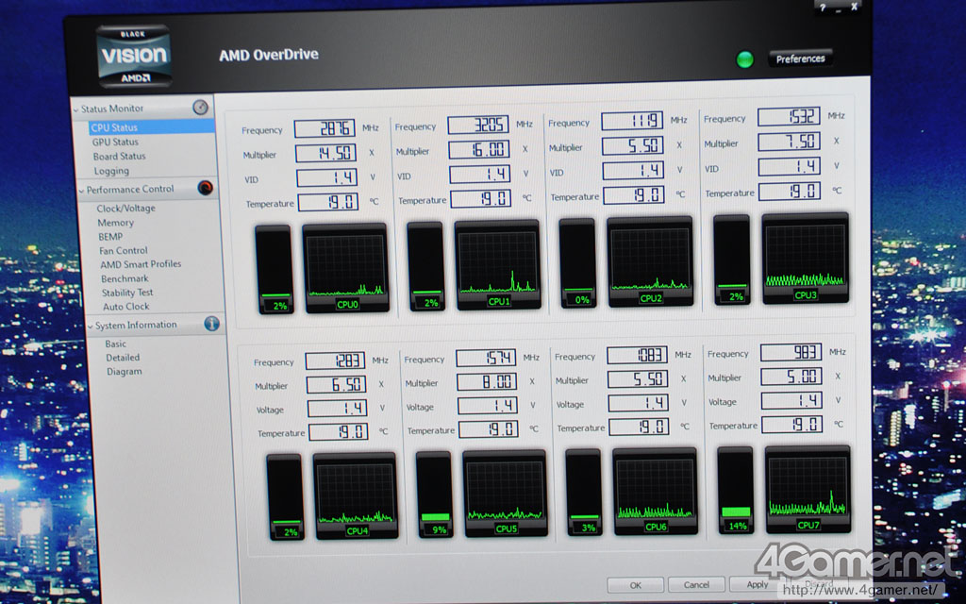Open the Preferences button

click(800, 59)
